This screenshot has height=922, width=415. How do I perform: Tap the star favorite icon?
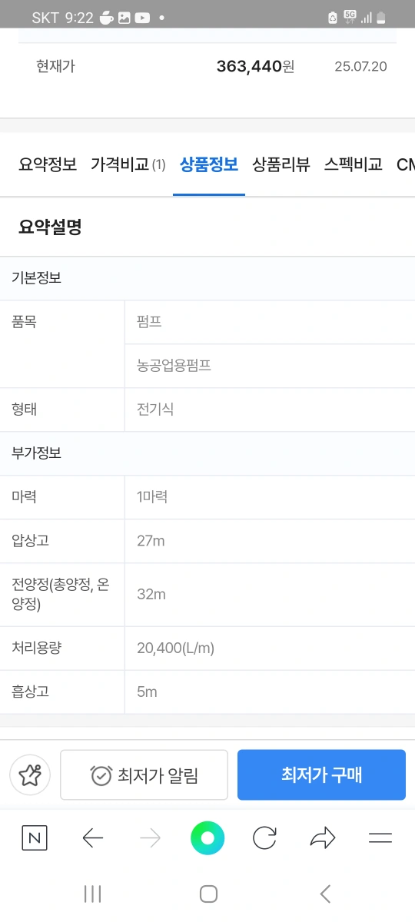click(30, 775)
